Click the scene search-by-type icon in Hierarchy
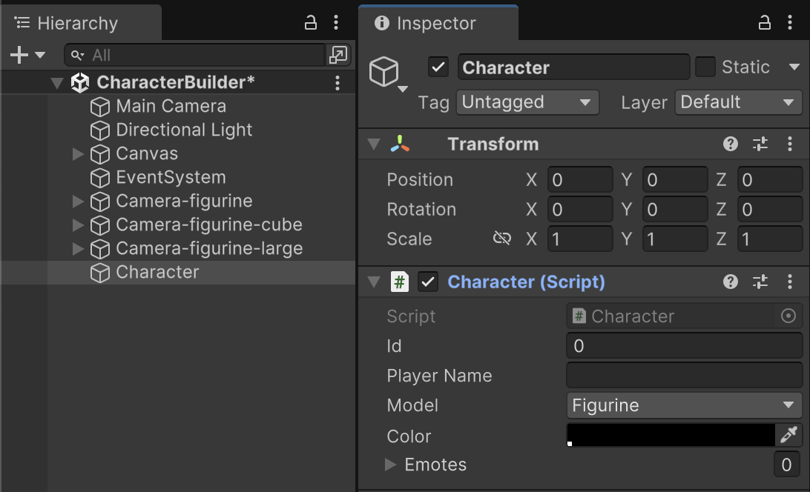This screenshot has width=810, height=492. coord(337,55)
